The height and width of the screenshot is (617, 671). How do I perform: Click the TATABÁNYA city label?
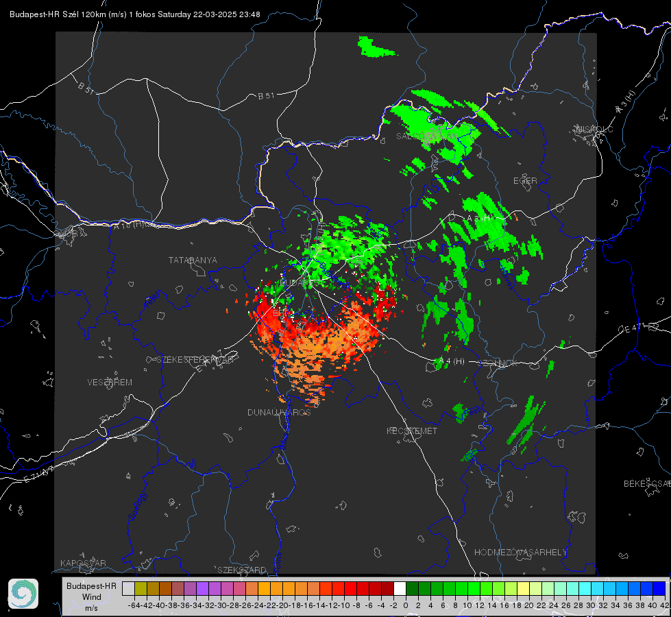(x=193, y=261)
